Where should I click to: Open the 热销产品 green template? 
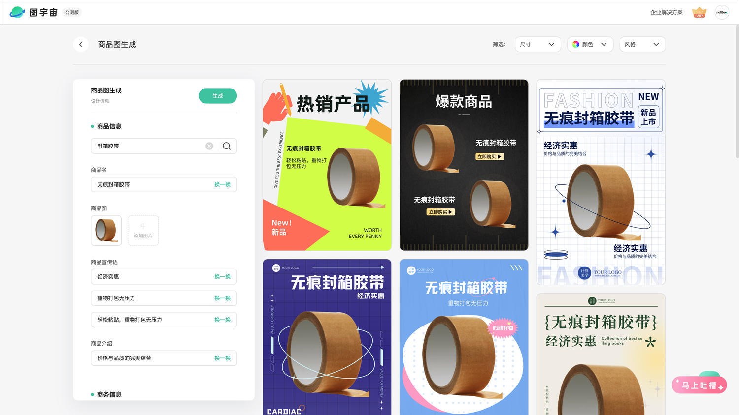tap(327, 165)
